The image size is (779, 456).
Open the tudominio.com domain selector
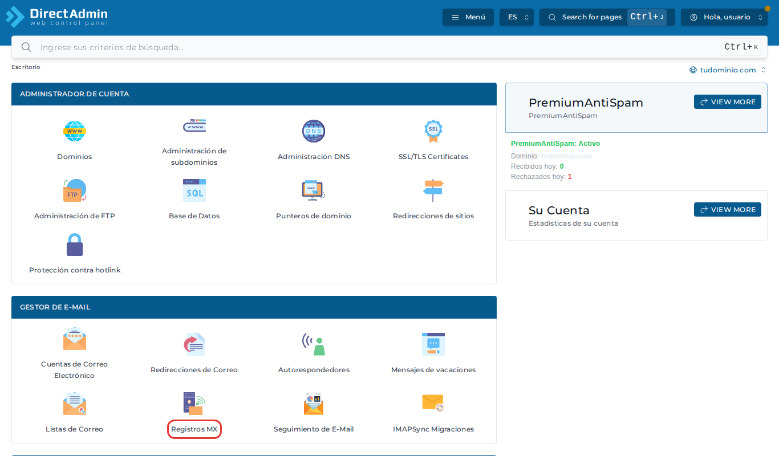pos(728,70)
